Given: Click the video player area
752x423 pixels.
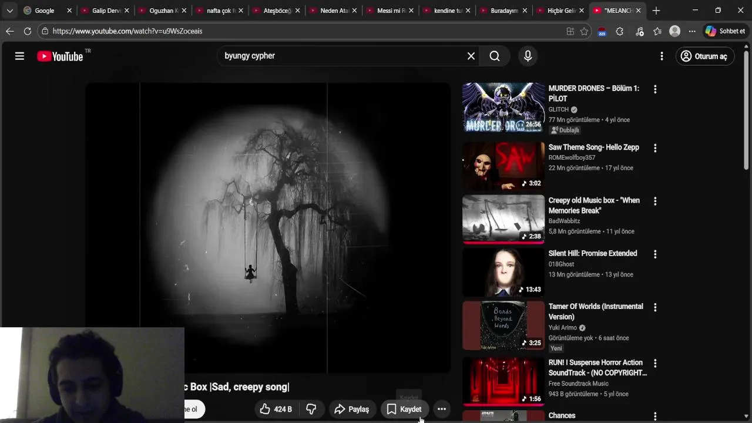Looking at the screenshot, I should (268, 227).
